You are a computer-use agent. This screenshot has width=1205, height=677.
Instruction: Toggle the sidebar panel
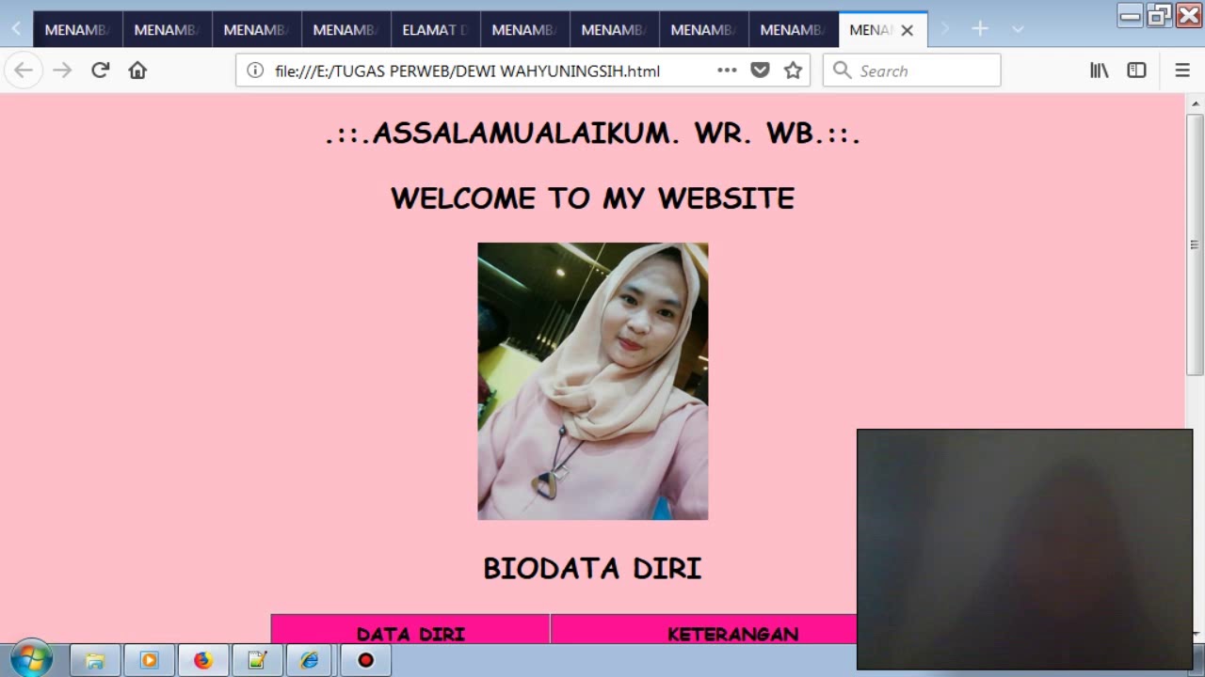[x=1136, y=71]
